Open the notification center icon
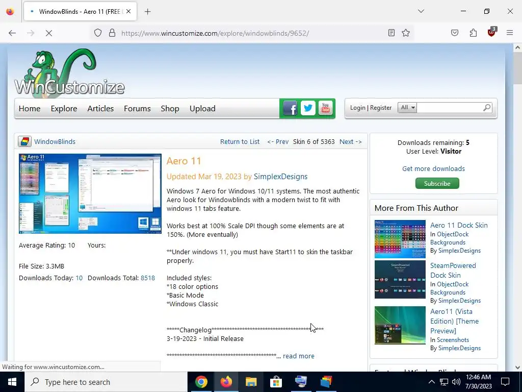 click(505, 382)
